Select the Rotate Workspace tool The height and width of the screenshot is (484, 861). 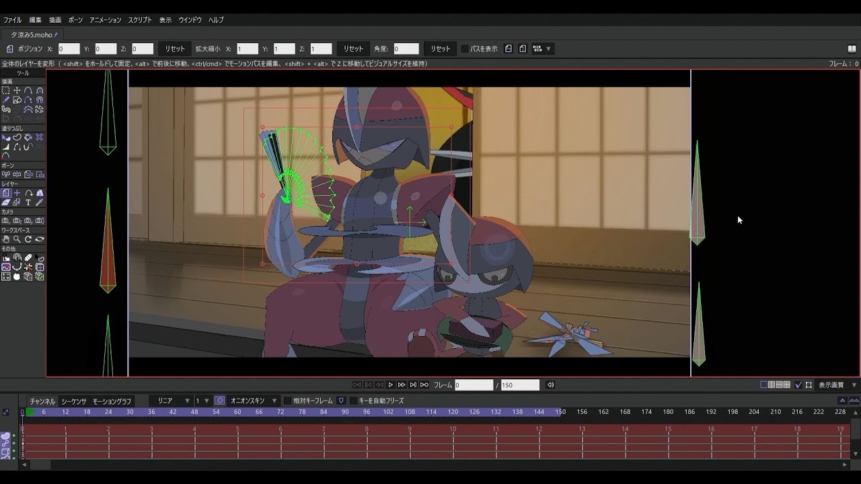point(28,239)
